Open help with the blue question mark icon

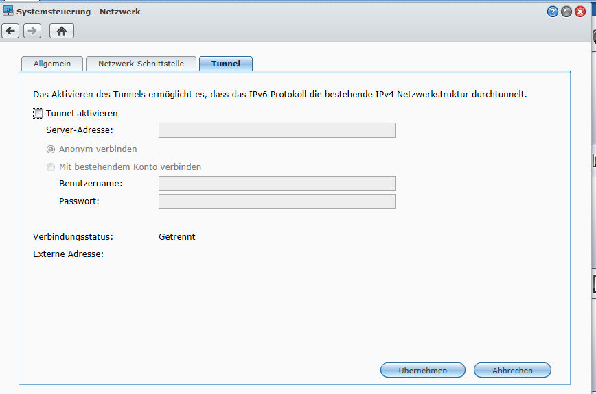(553, 12)
